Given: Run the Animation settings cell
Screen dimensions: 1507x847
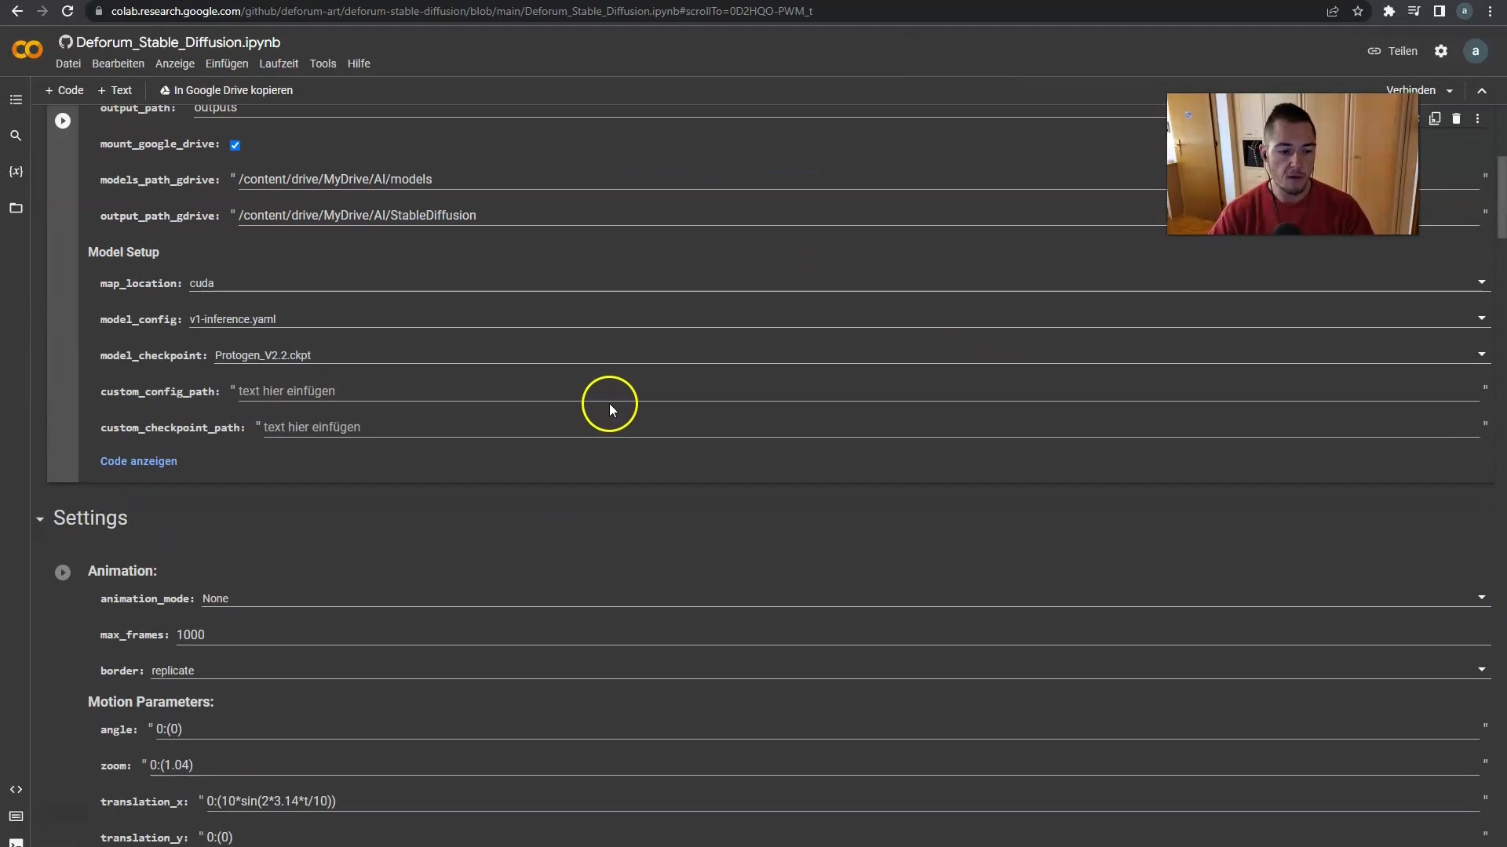Looking at the screenshot, I should pos(63,573).
